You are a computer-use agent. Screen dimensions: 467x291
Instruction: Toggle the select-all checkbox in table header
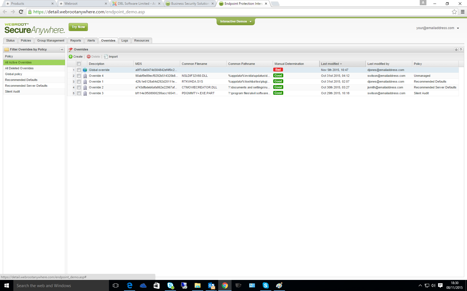(79, 64)
